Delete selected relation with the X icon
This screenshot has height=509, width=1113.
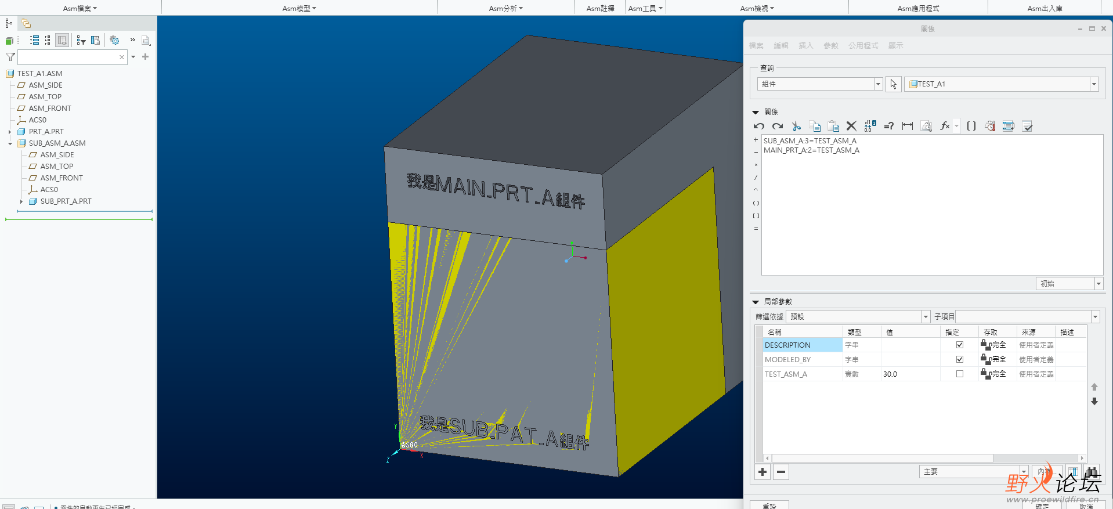tap(851, 126)
